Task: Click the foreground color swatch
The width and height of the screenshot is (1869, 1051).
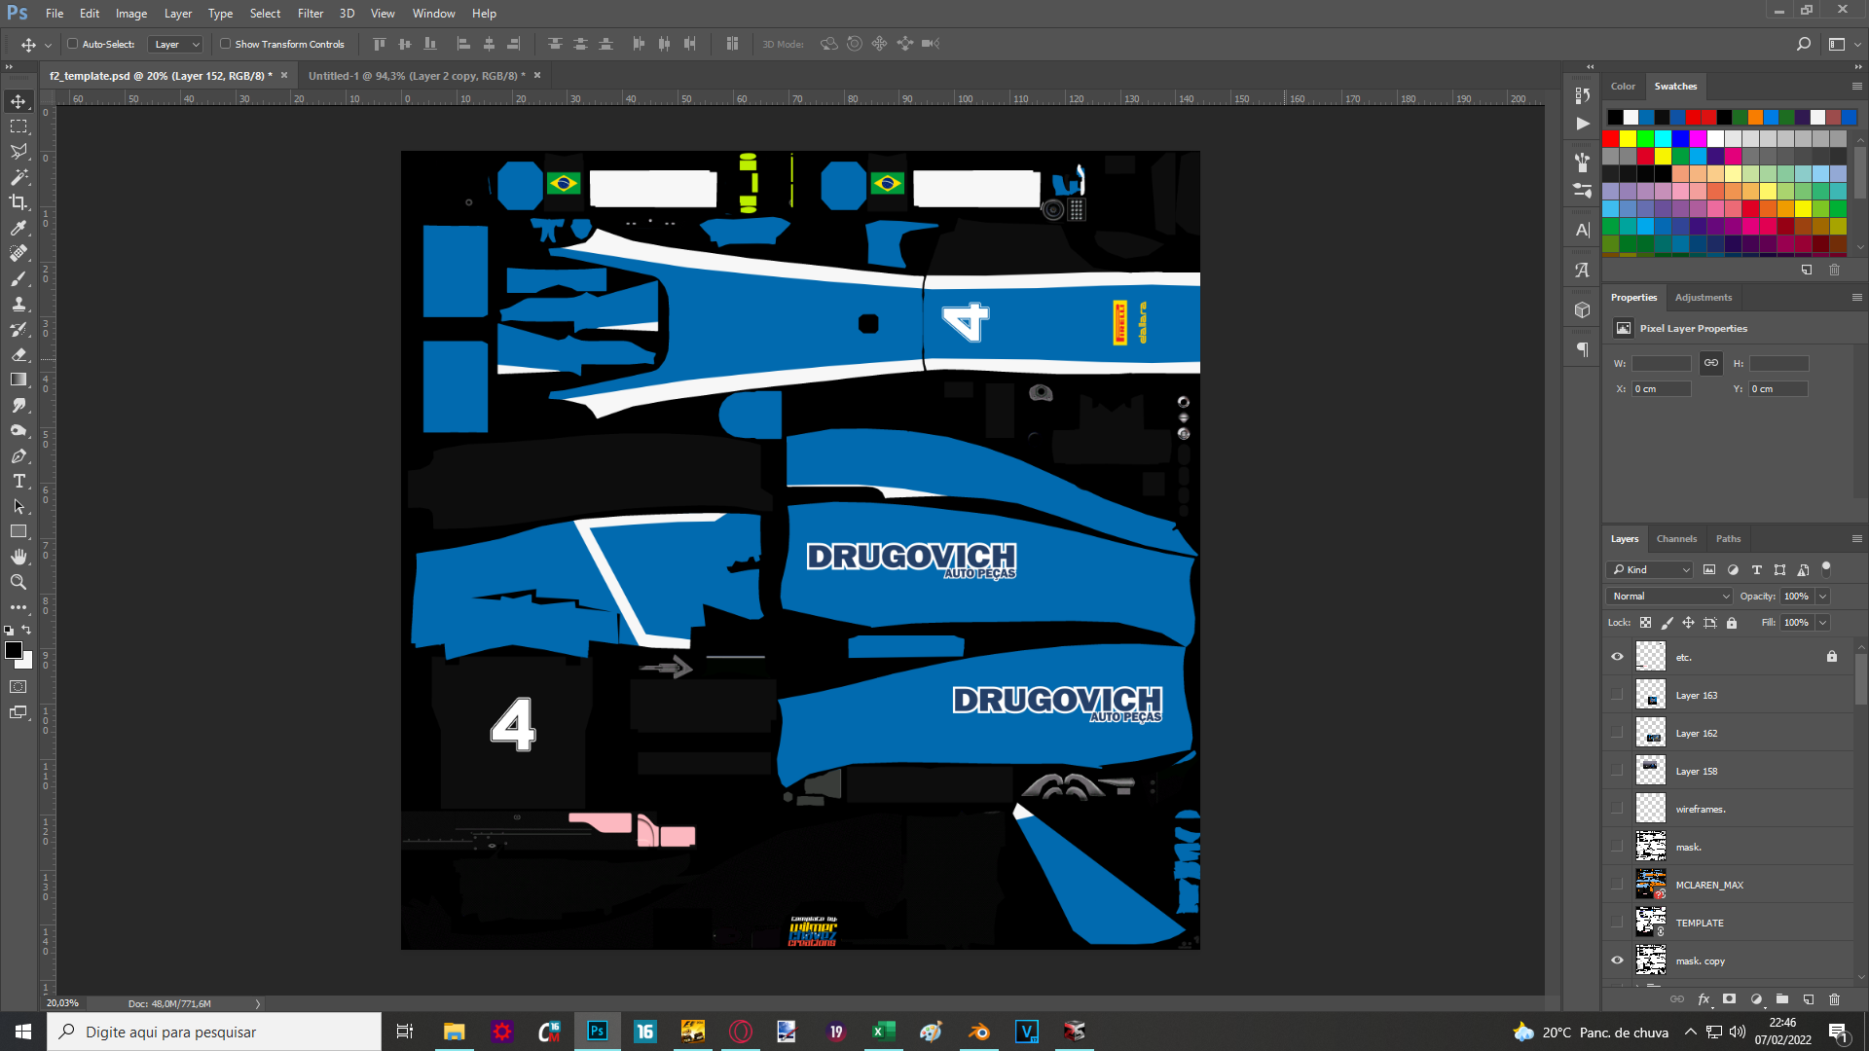Action: pos(14,650)
